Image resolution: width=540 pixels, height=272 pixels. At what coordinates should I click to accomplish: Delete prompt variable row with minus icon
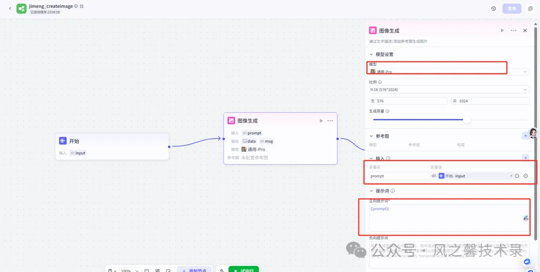coord(526,176)
